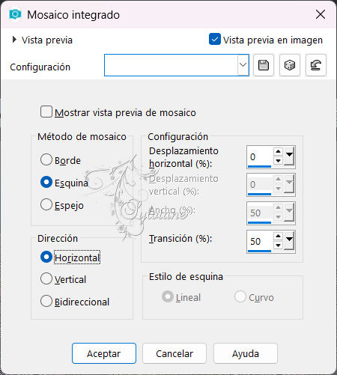Click the save preset floppy disk icon
337x375 pixels.
click(264, 65)
